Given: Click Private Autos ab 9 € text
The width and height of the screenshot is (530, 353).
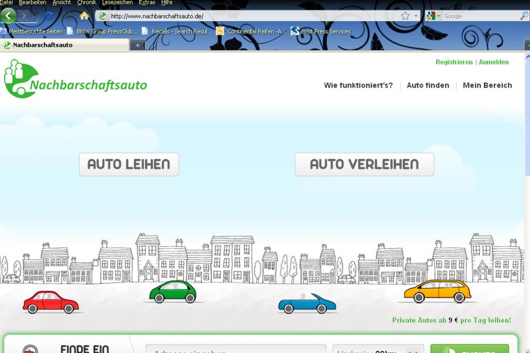Looking at the screenshot, I should point(452,320).
